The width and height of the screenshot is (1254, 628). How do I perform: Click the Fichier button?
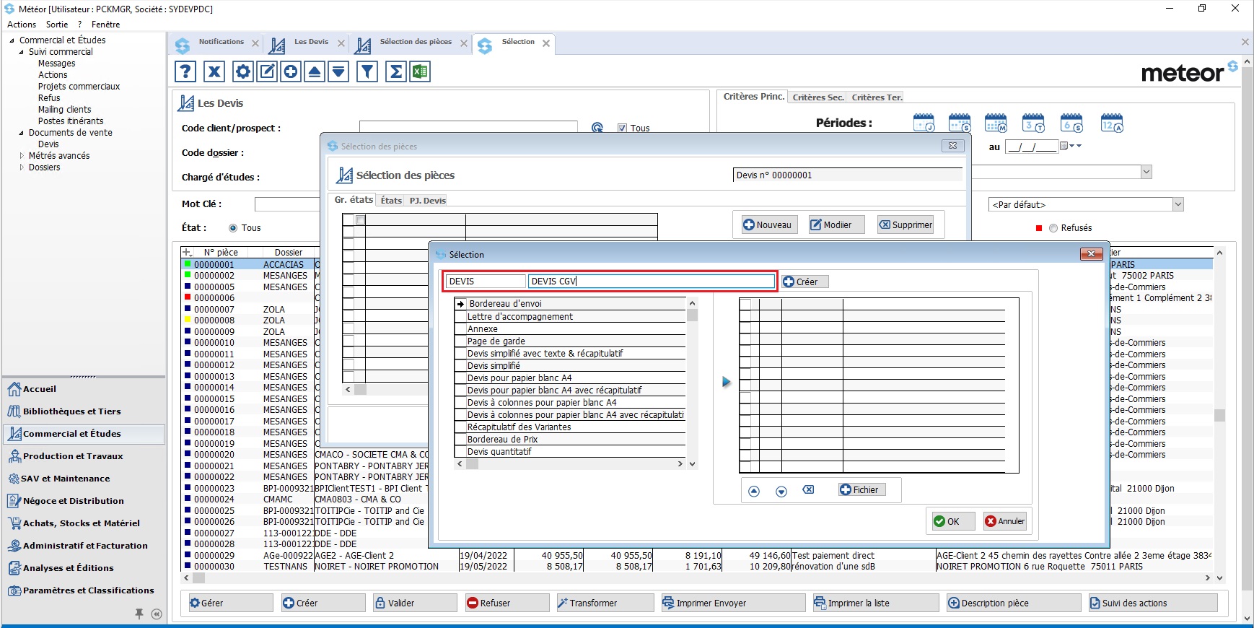pyautogui.click(x=861, y=489)
